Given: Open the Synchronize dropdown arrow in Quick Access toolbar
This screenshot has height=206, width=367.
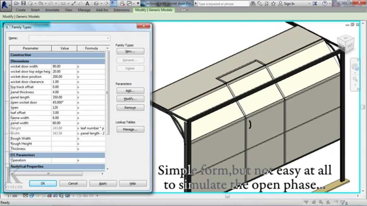Looking at the screenshot, I should point(35,3).
